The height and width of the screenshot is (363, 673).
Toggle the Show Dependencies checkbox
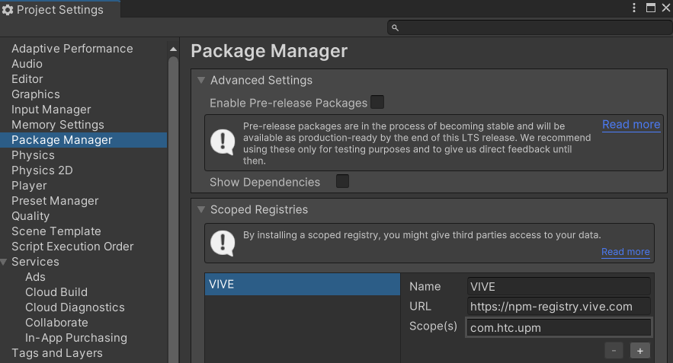(343, 181)
